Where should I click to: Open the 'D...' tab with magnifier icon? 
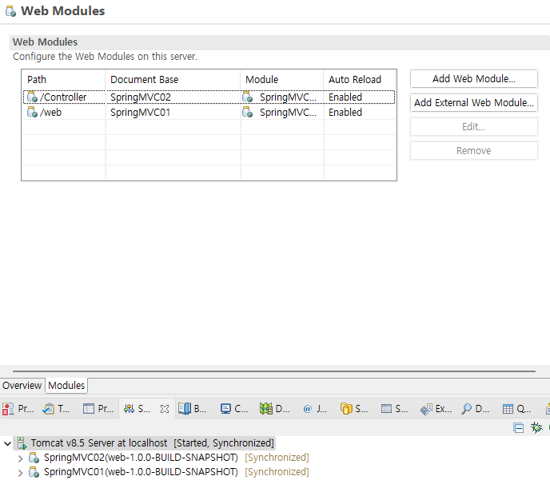coord(476,408)
